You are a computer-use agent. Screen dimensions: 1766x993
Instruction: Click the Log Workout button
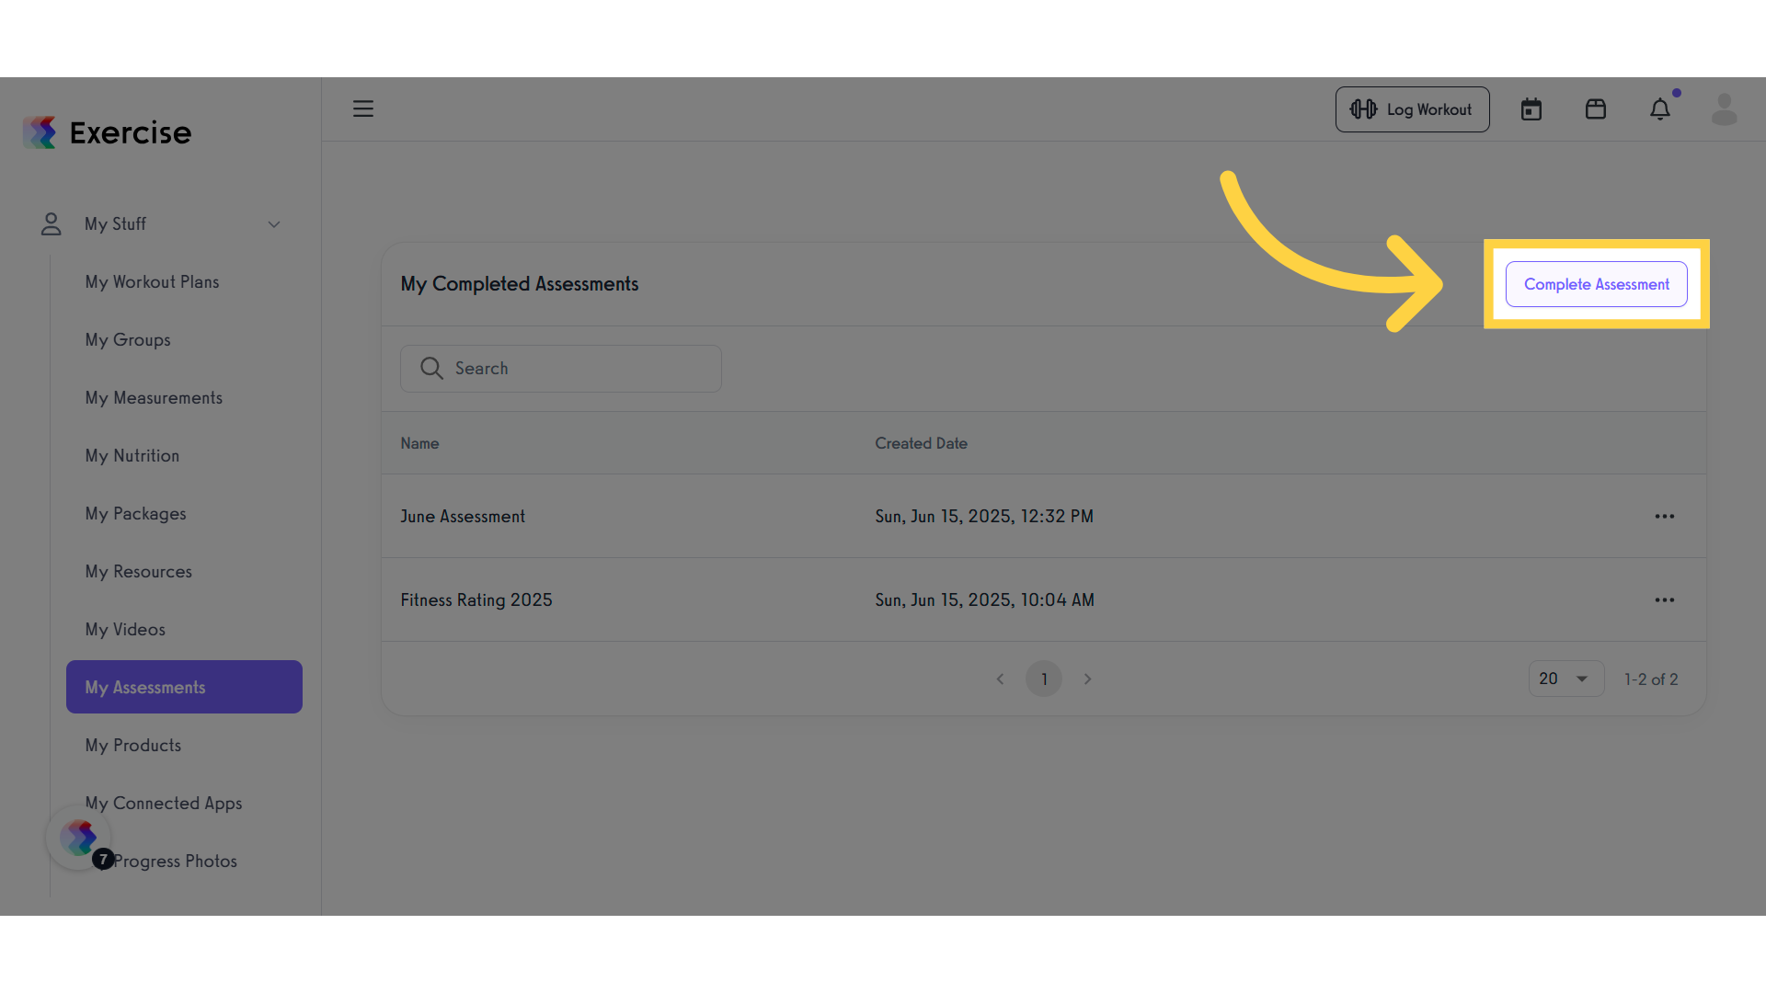coord(1412,109)
